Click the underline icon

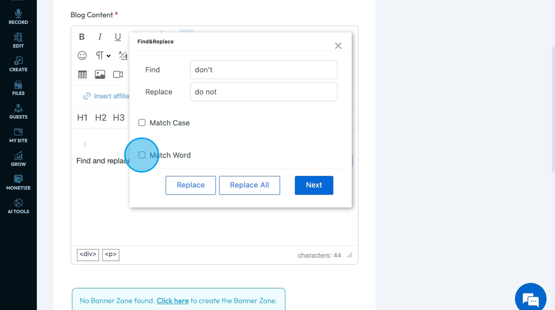pyautogui.click(x=117, y=37)
